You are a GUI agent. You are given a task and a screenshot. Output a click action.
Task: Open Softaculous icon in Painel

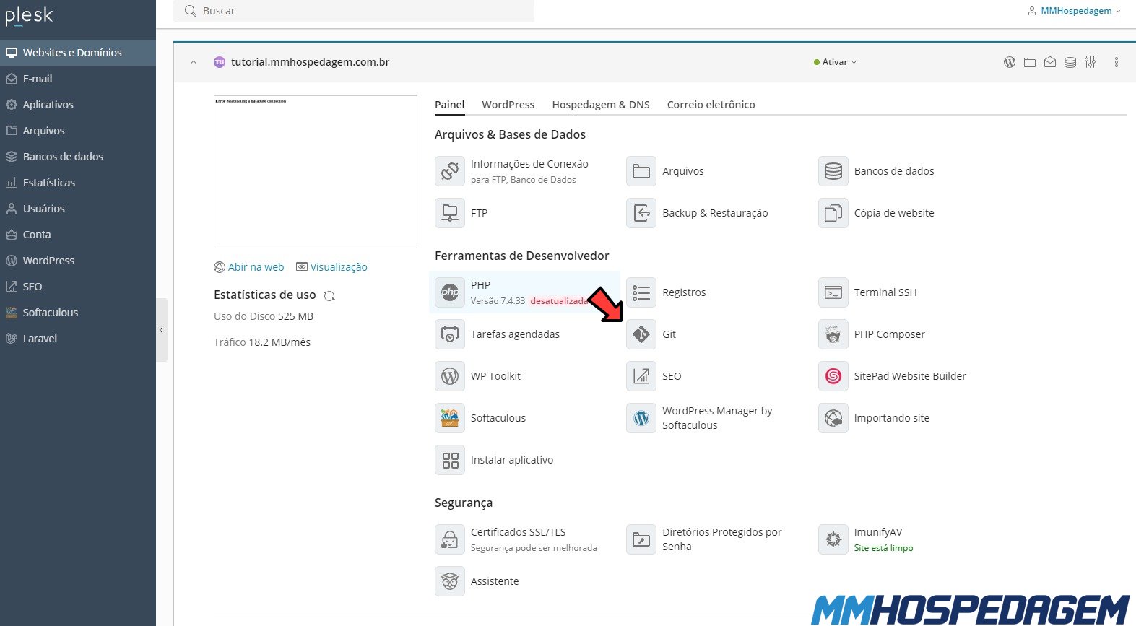(x=450, y=418)
